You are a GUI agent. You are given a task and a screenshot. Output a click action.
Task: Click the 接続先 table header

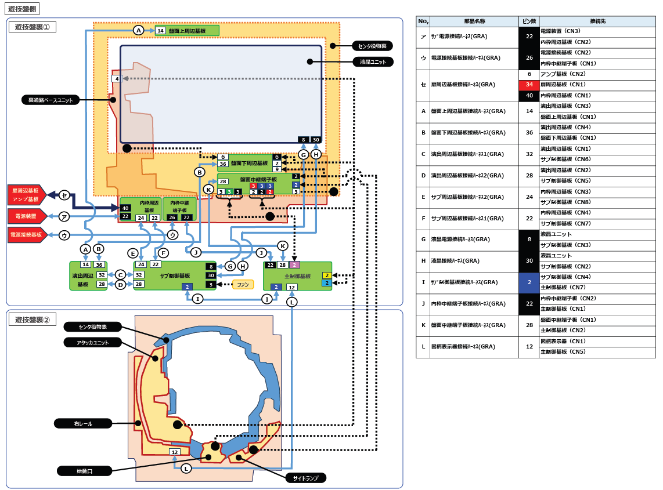pyautogui.click(x=597, y=21)
